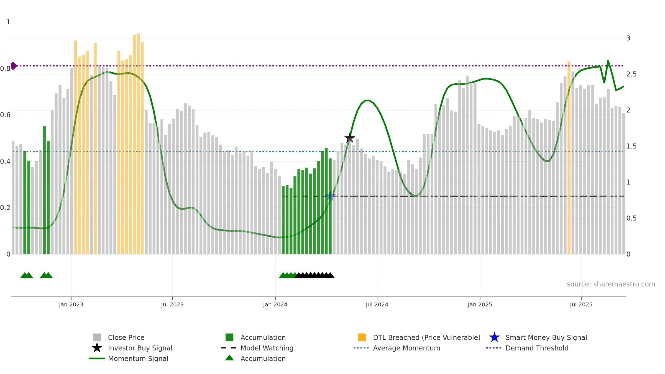Image resolution: width=665 pixels, height=374 pixels.
Task: Click the Jan 2024 axis label
Action: click(275, 304)
